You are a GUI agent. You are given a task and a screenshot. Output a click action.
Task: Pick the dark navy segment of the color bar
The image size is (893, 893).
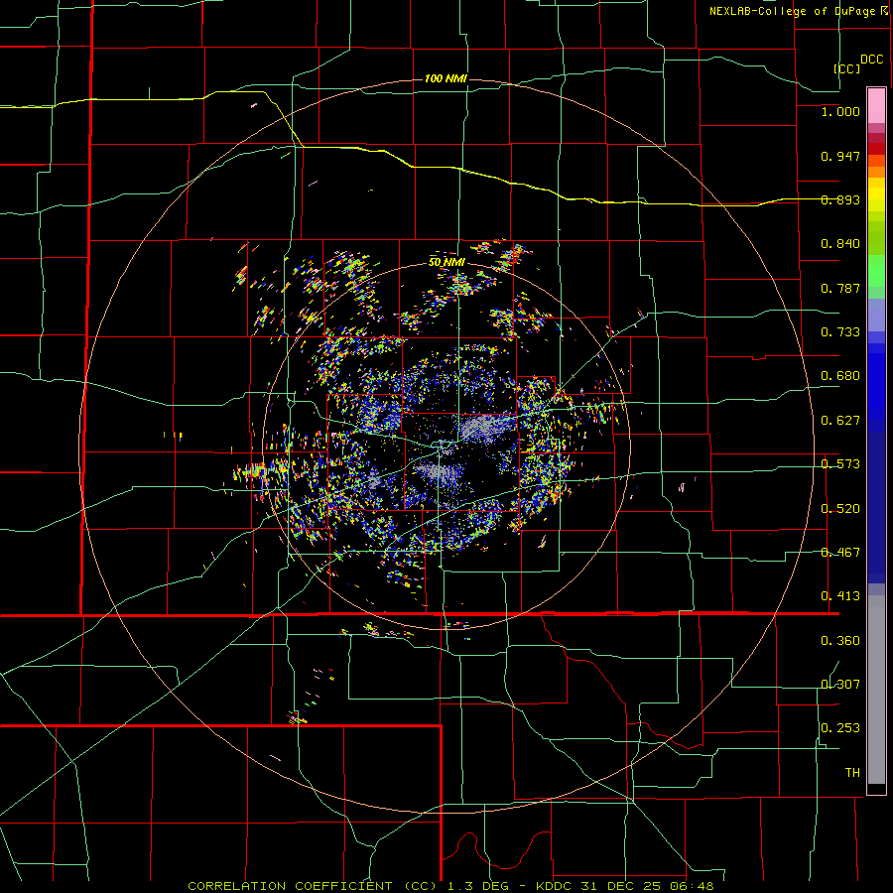876,507
